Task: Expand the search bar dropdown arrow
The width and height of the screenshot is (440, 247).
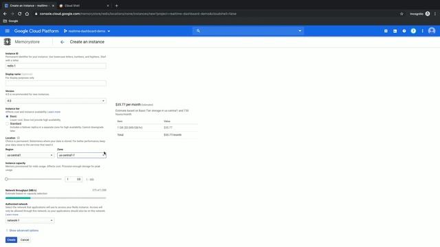Action: (300, 31)
